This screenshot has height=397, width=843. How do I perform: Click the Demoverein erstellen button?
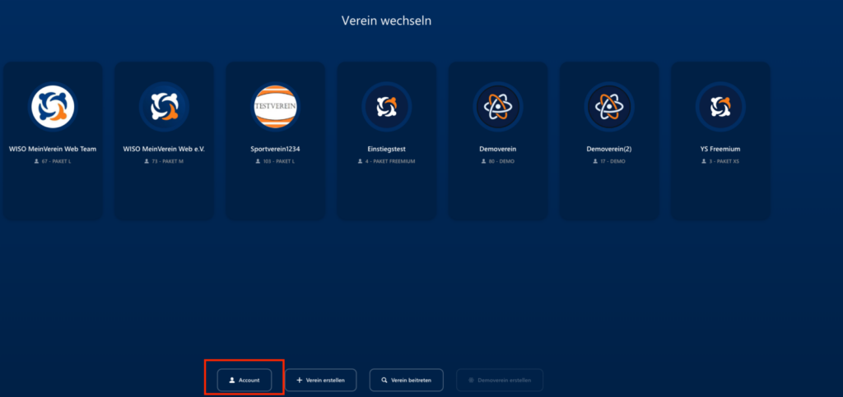[500, 380]
